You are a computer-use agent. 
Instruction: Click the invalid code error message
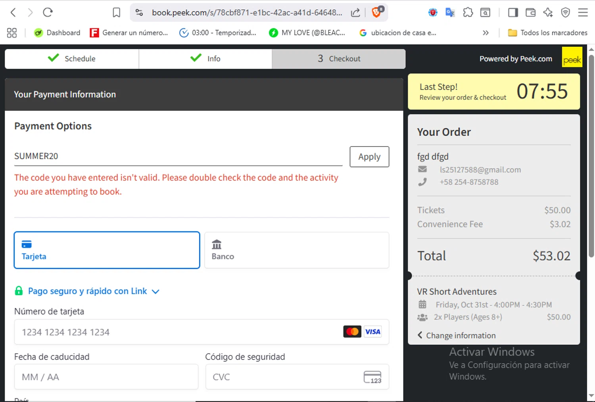176,185
